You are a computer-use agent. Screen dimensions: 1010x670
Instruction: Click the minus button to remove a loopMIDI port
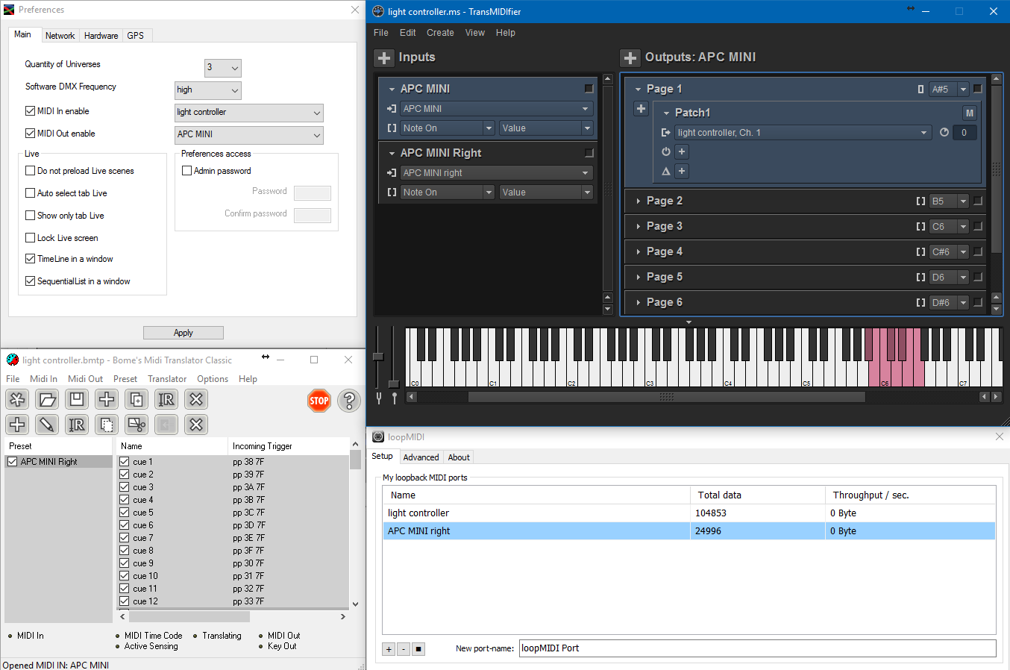click(404, 649)
